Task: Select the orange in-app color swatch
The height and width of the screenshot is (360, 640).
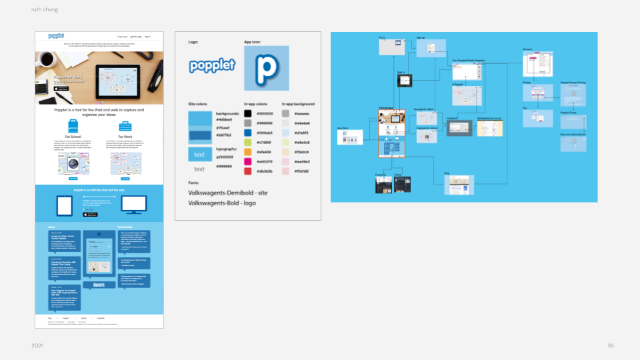Action: click(248, 152)
